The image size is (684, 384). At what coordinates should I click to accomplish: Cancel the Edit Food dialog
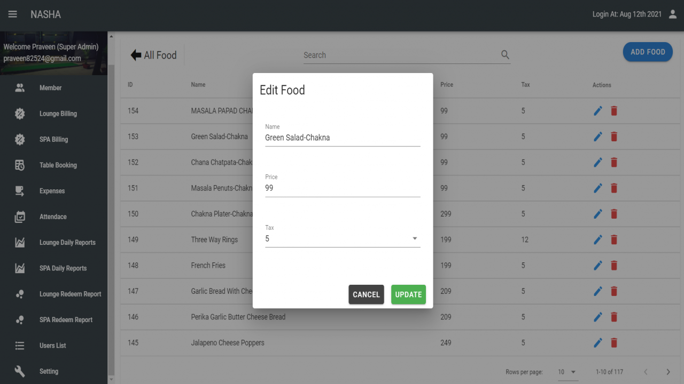click(366, 294)
